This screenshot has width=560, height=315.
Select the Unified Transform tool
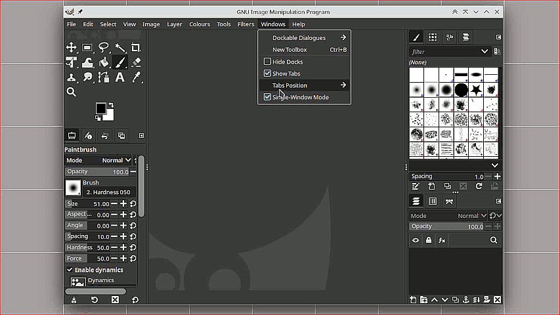[71, 62]
